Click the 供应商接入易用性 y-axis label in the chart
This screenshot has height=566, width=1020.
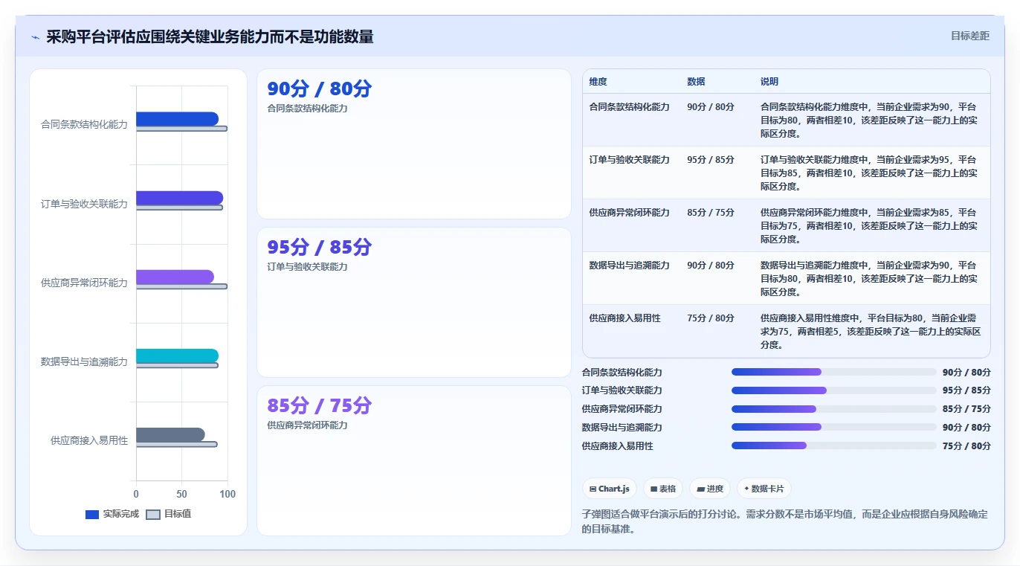[89, 440]
